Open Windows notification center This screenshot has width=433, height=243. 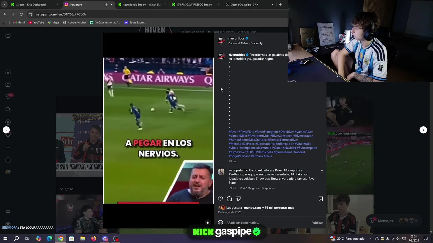point(426,239)
